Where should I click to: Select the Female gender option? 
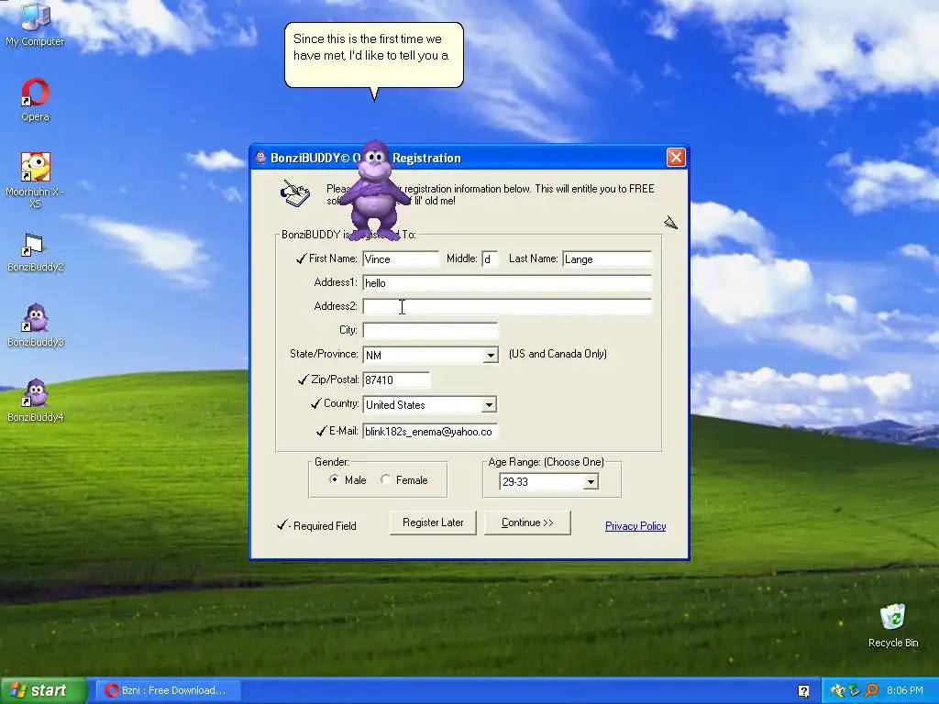404,479
